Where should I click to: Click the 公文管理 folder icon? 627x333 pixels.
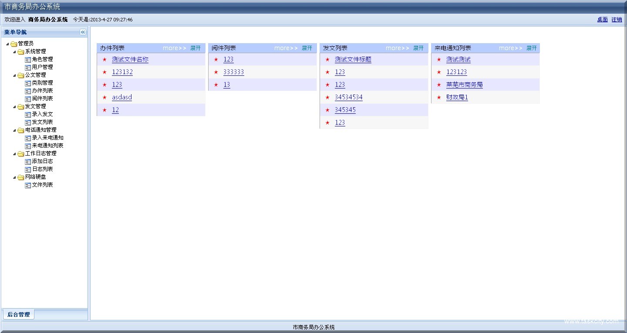pos(21,75)
